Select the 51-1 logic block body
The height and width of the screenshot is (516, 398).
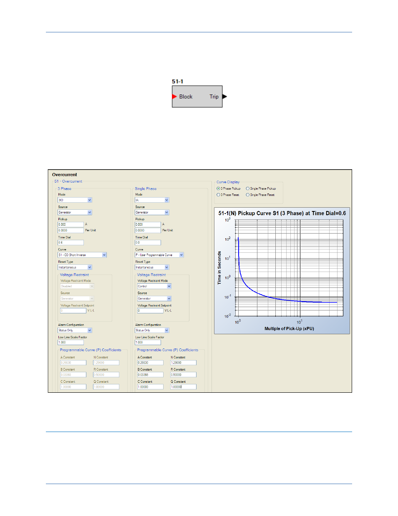coord(197,97)
